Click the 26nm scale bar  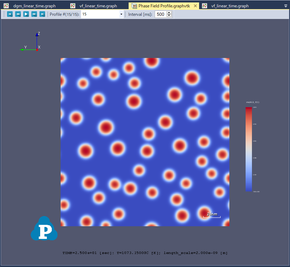tap(212, 215)
